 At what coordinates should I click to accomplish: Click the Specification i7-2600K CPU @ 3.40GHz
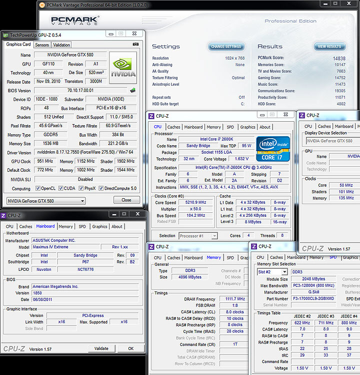(x=233, y=167)
